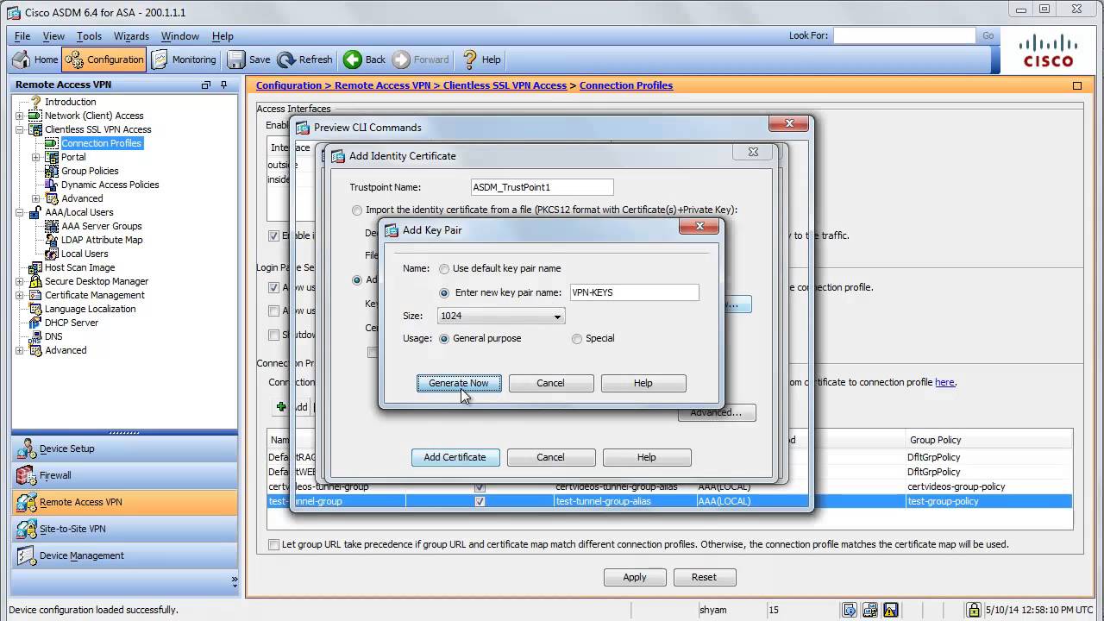Select Use default key pair name
Viewport: 1104px width, 621px height.
[444, 269]
